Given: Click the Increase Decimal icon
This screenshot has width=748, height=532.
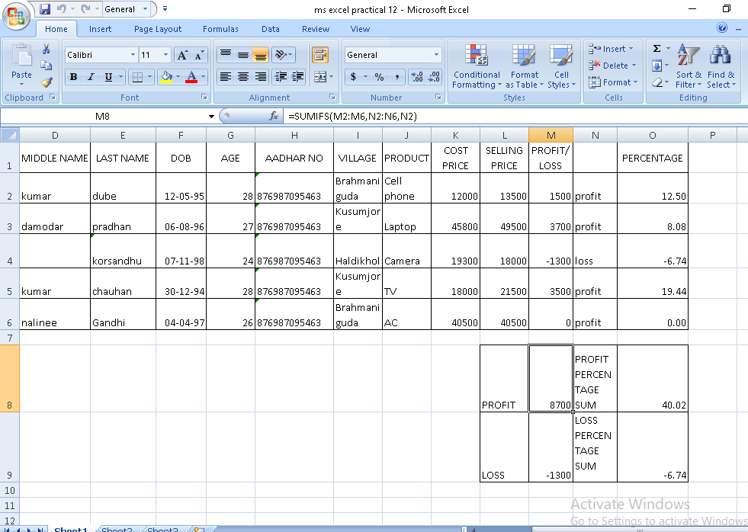Looking at the screenshot, I should click(417, 77).
